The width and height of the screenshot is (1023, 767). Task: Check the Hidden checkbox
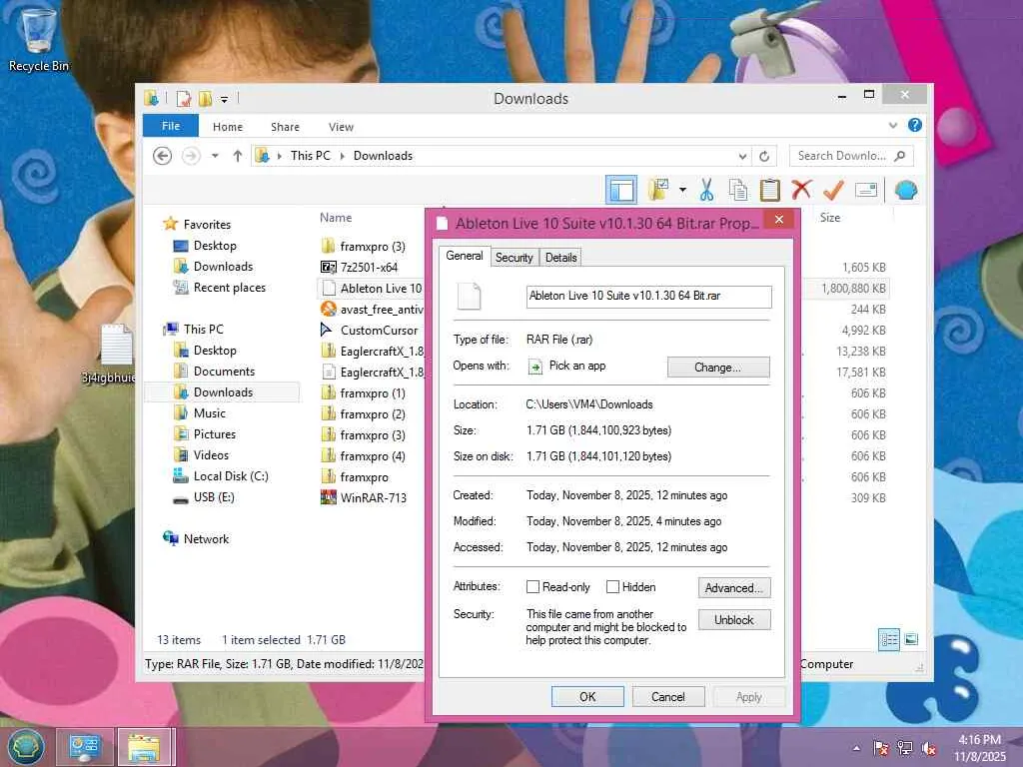(x=612, y=587)
